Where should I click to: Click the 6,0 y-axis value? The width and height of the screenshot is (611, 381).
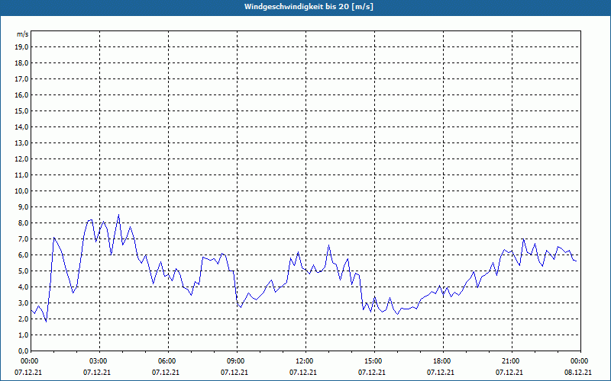[24, 255]
